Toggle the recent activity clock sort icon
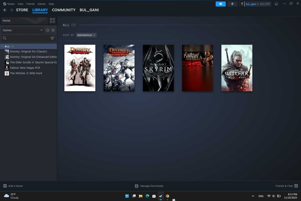 [48, 30]
